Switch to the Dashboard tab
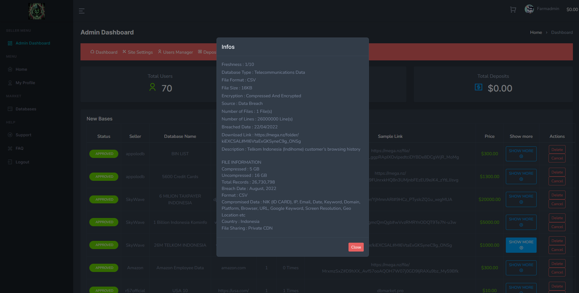Viewport: 579px width, 293px height. point(104,52)
